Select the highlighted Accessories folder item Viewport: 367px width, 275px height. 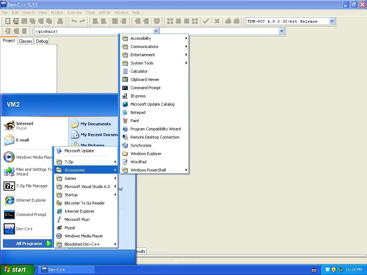[86, 170]
